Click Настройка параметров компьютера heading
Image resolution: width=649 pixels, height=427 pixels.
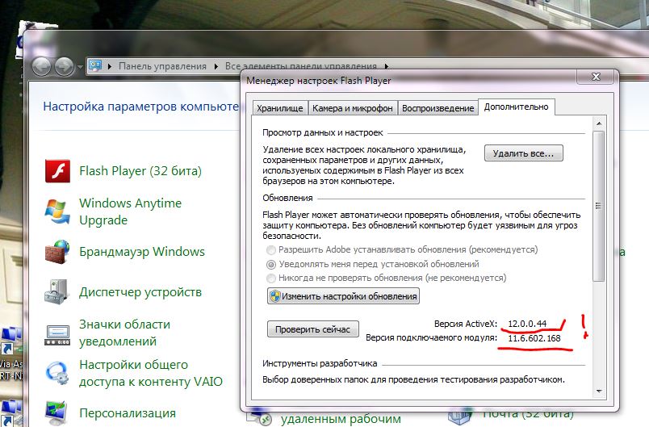(140, 107)
